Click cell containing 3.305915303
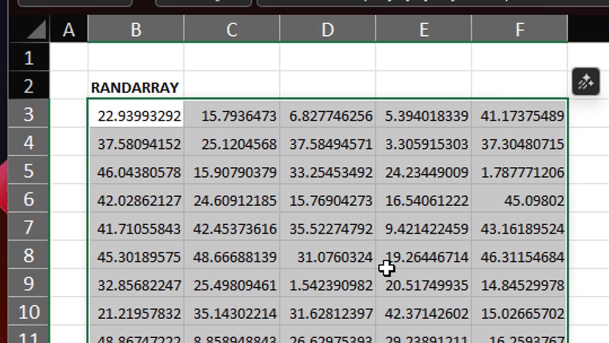Image resolution: width=609 pixels, height=343 pixels. point(423,142)
